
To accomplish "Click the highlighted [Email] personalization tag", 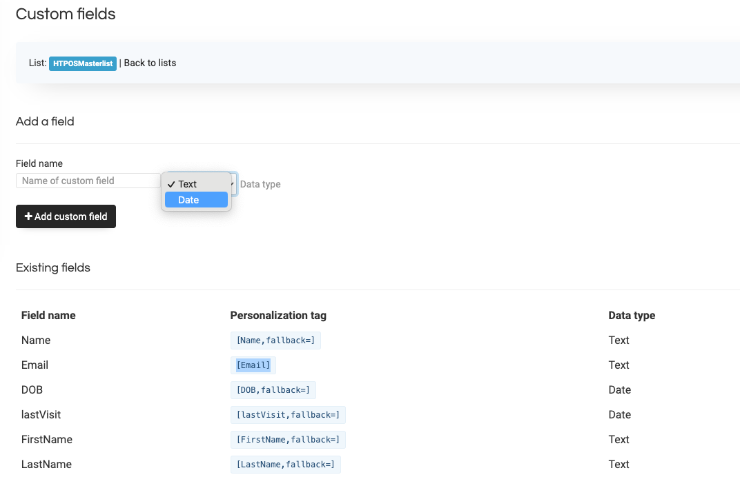I will tap(253, 365).
